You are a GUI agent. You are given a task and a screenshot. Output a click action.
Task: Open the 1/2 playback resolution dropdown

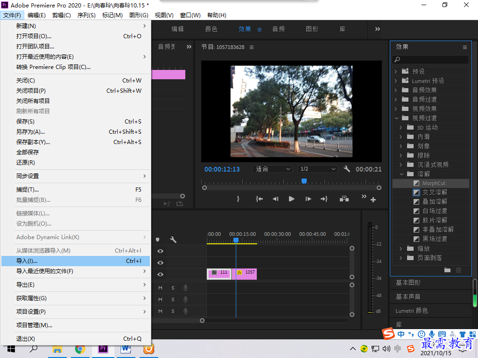click(x=317, y=169)
